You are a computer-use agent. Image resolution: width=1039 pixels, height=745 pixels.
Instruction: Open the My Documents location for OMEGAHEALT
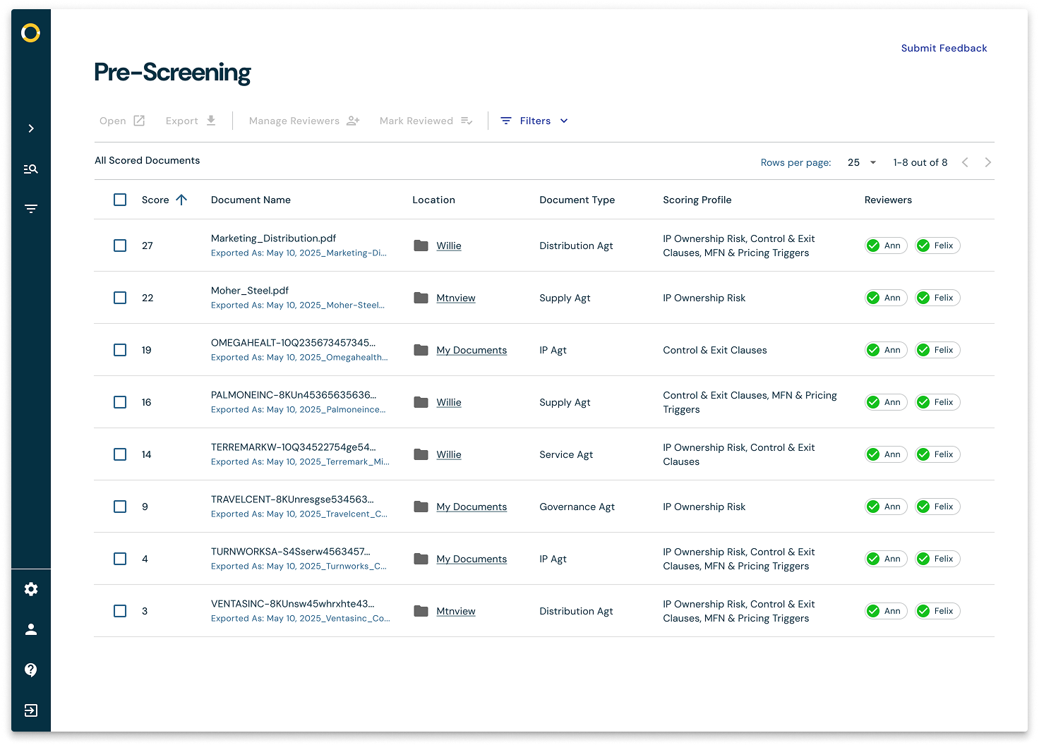471,350
